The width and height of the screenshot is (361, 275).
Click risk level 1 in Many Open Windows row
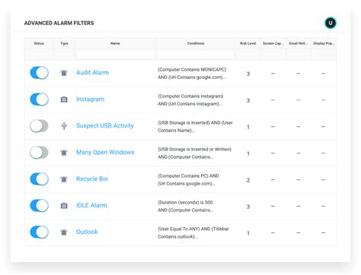pyautogui.click(x=248, y=153)
